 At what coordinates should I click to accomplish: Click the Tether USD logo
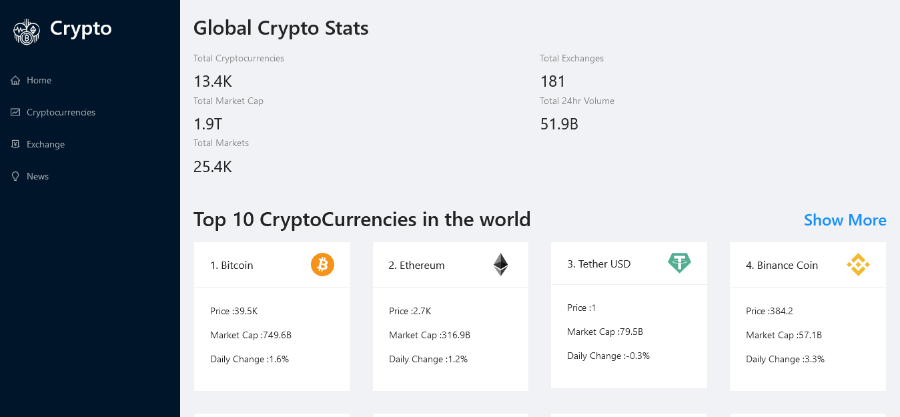point(680,263)
